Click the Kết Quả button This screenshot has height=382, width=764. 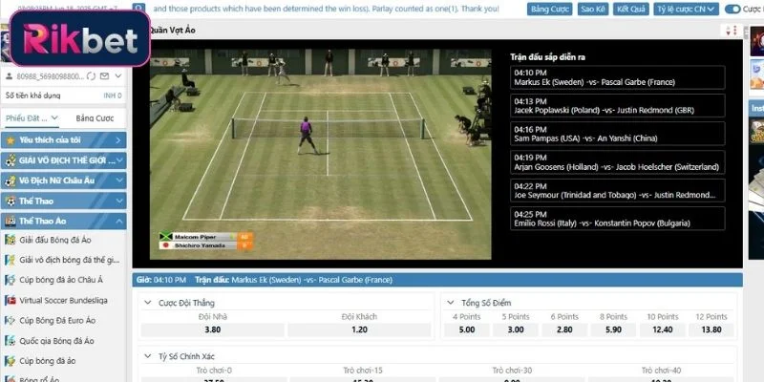tap(630, 9)
